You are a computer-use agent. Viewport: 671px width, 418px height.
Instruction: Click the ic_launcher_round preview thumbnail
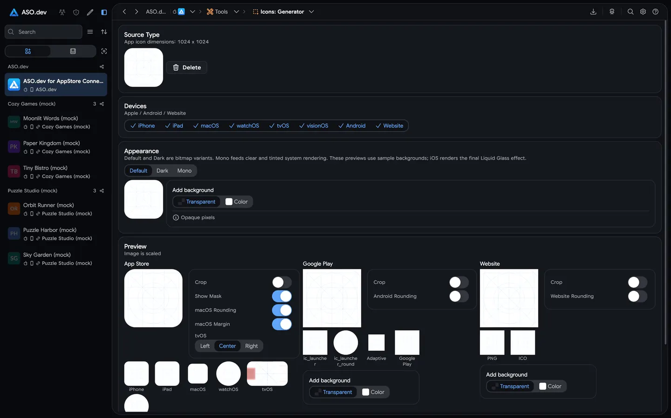346,343
